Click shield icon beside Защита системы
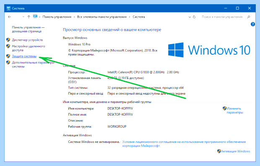Screen dimensions: 260x166 (x=8, y=56)
